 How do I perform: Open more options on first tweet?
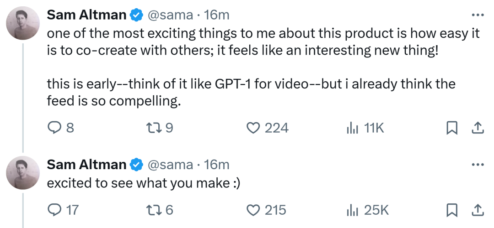click(x=477, y=15)
